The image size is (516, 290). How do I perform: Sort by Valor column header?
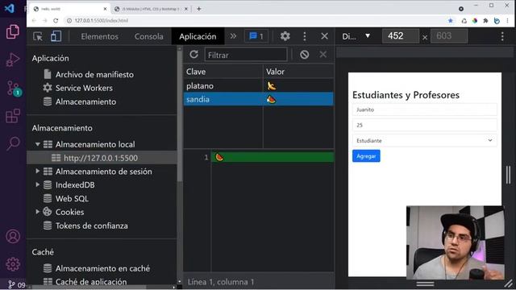click(298, 72)
